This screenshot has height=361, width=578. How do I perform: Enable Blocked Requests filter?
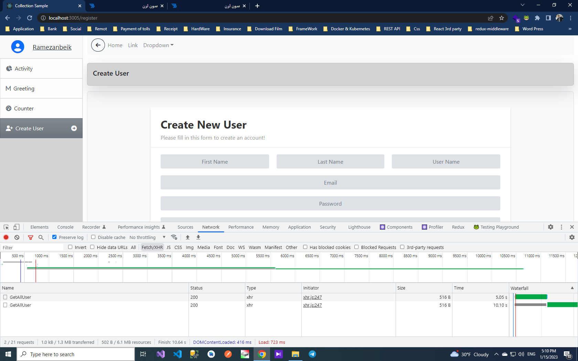(356, 247)
